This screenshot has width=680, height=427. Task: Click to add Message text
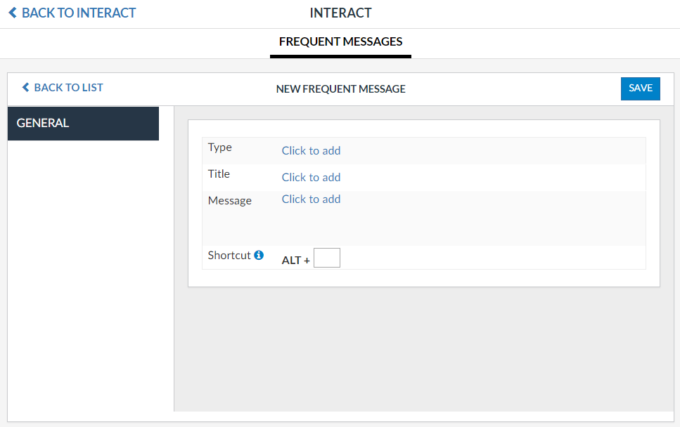(x=311, y=199)
